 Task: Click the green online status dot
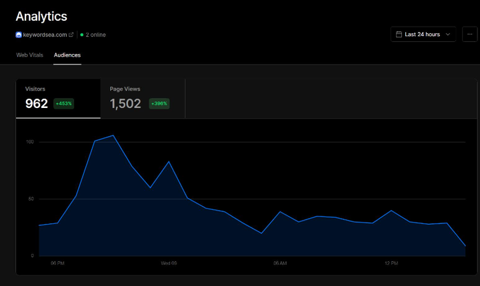[x=82, y=35]
